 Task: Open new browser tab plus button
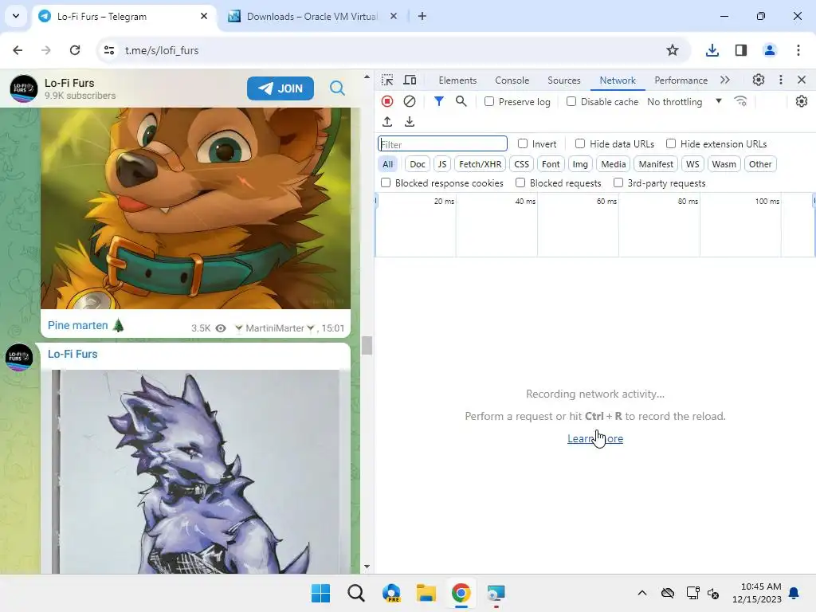click(x=422, y=16)
